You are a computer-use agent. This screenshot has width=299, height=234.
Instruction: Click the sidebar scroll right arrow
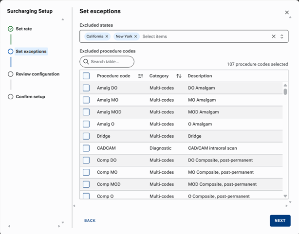59,226
